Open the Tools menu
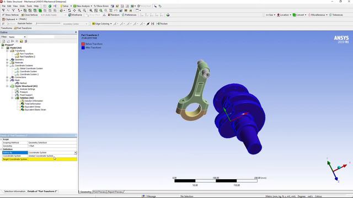 click(29, 6)
